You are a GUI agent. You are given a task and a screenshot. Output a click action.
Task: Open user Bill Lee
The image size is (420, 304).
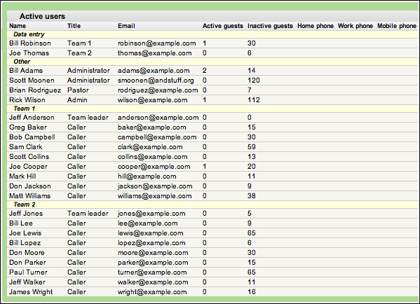pyautogui.click(x=21, y=223)
